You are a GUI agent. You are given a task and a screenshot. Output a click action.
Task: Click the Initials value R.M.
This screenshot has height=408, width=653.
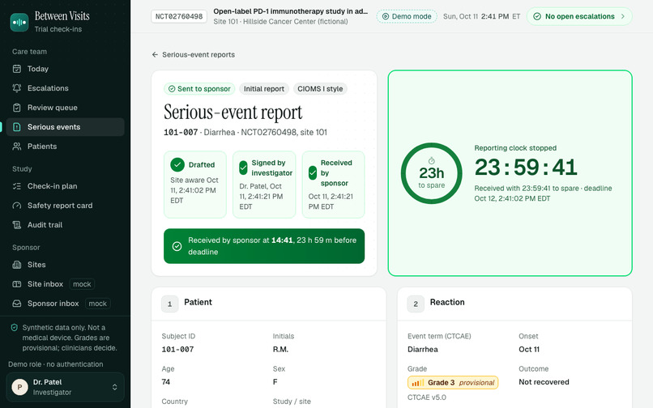pos(280,349)
